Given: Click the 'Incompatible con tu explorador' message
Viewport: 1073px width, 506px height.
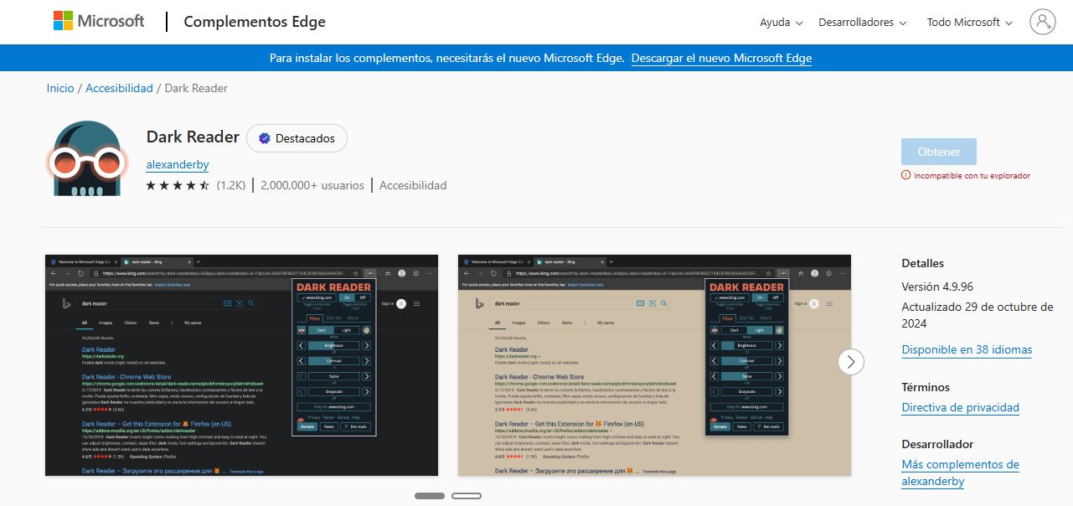Looking at the screenshot, I should tap(972, 176).
